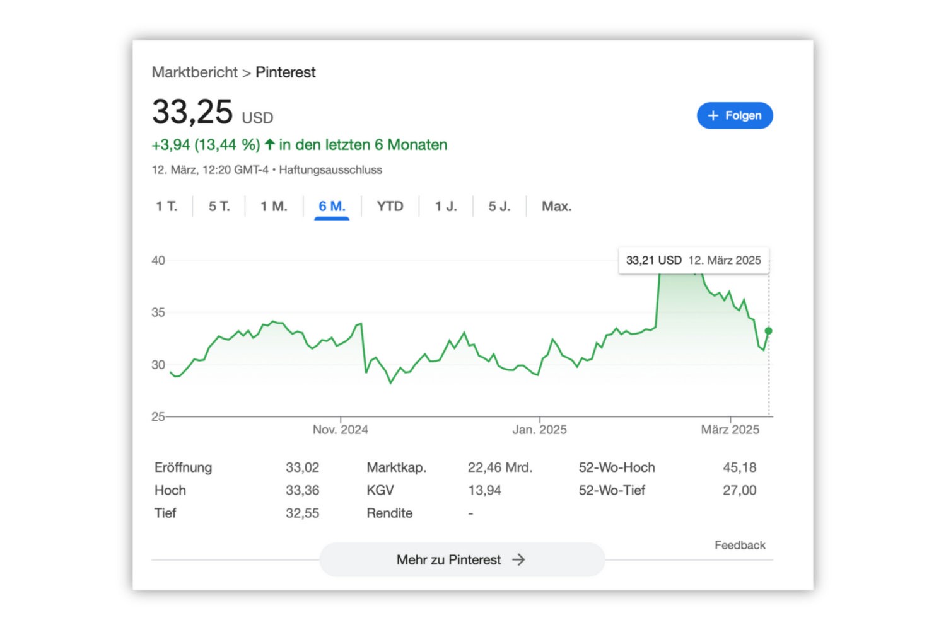Click the März 2025 axis label
Image resolution: width=946 pixels, height=630 pixels.
pyautogui.click(x=730, y=430)
